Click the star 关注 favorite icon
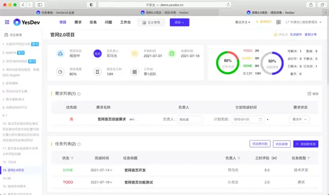The image size is (329, 195). [x=276, y=34]
